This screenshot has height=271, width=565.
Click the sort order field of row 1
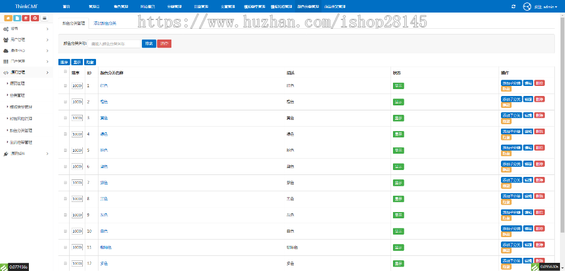point(77,86)
